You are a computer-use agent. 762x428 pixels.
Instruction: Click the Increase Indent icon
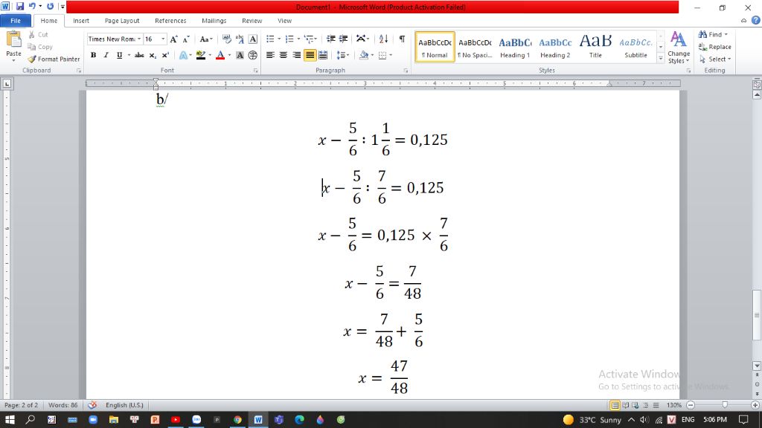click(344, 39)
